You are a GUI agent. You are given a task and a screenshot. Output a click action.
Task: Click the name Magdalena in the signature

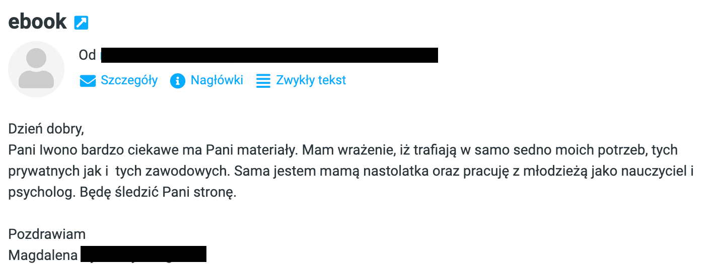[43, 255]
